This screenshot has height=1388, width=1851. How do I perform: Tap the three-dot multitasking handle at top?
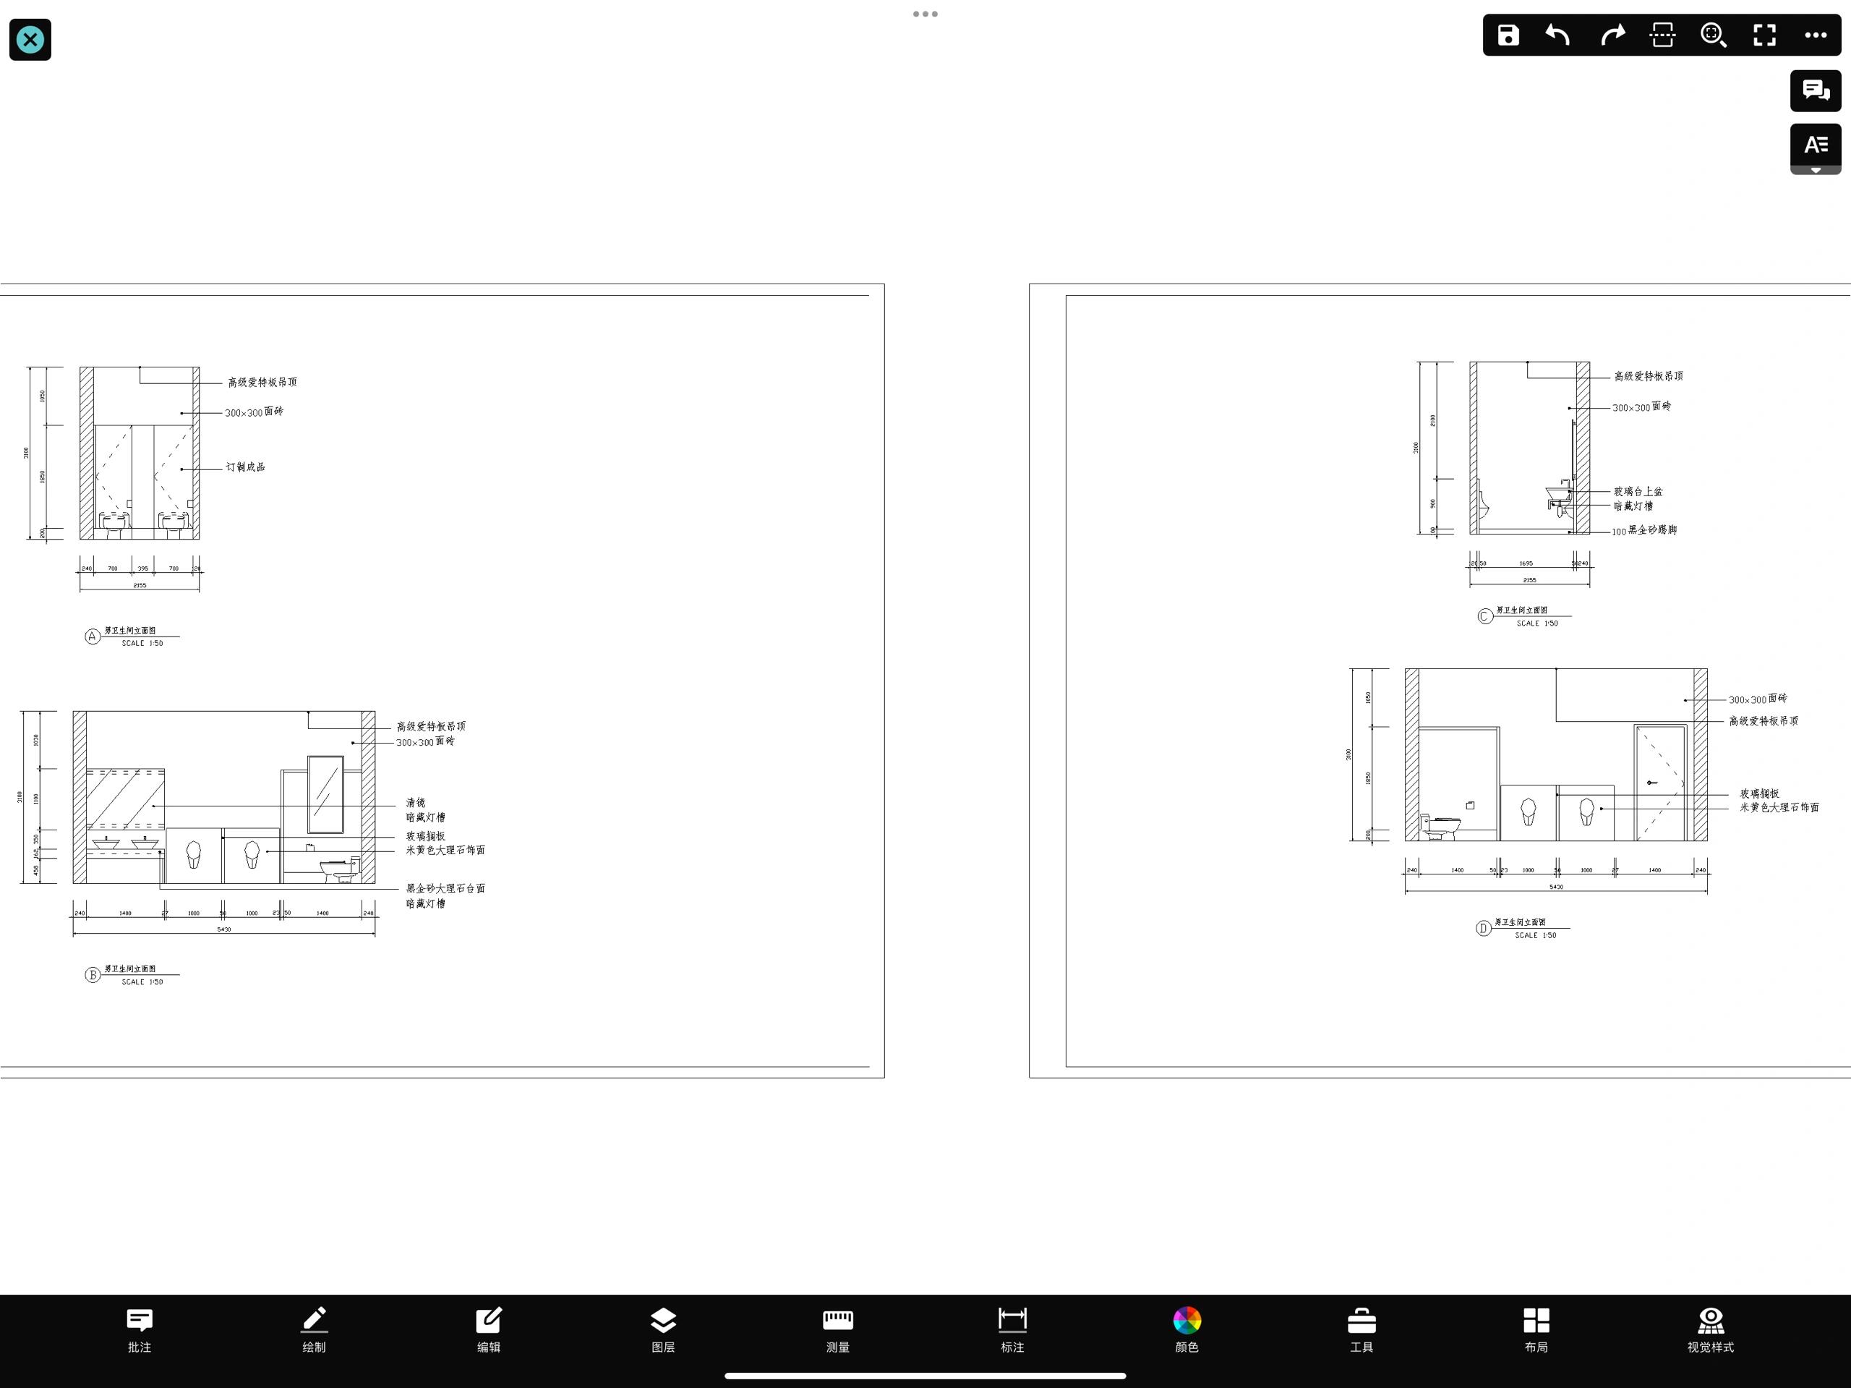tap(925, 14)
